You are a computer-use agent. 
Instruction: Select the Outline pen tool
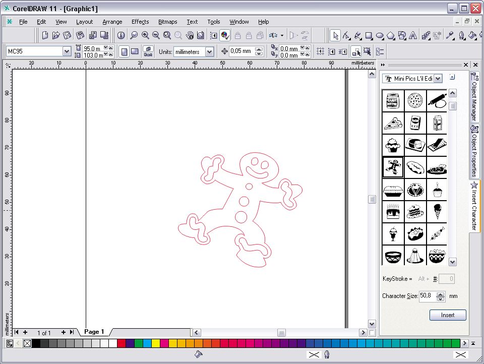click(461, 35)
